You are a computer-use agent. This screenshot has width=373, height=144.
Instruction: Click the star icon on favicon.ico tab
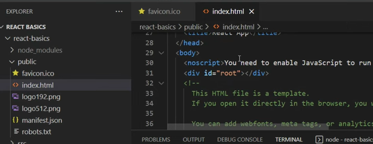pos(141,11)
